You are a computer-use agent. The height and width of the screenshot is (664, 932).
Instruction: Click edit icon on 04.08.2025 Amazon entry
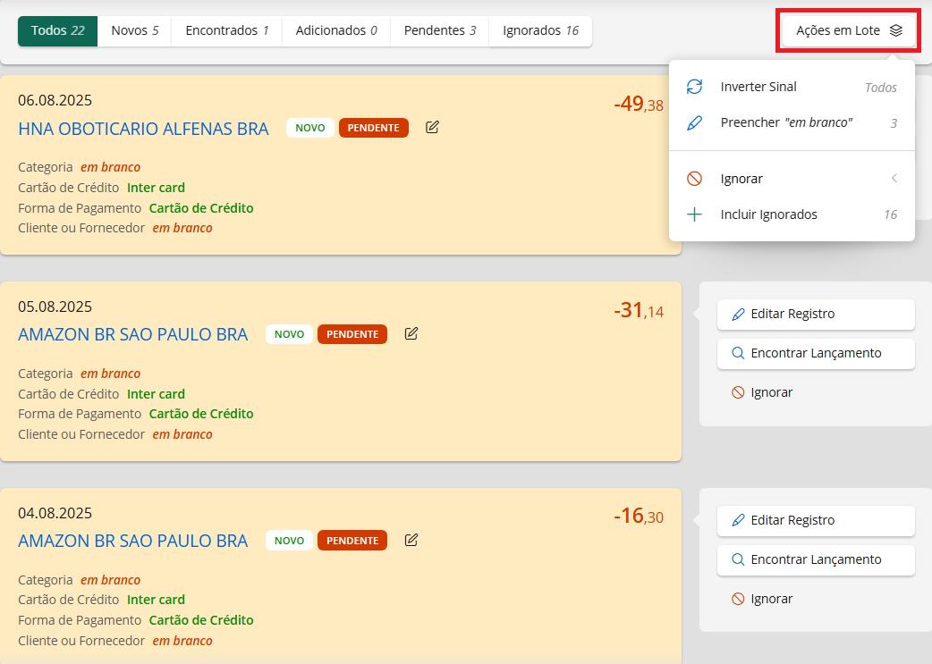411,540
